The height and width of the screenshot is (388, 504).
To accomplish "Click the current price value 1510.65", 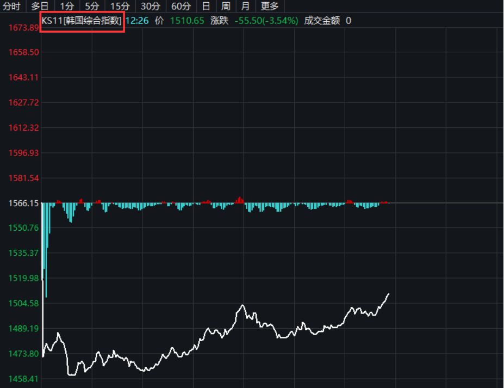I will coord(187,21).
